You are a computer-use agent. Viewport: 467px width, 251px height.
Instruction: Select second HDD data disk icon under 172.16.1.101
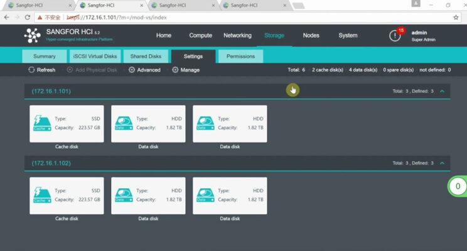pyautogui.click(x=205, y=123)
